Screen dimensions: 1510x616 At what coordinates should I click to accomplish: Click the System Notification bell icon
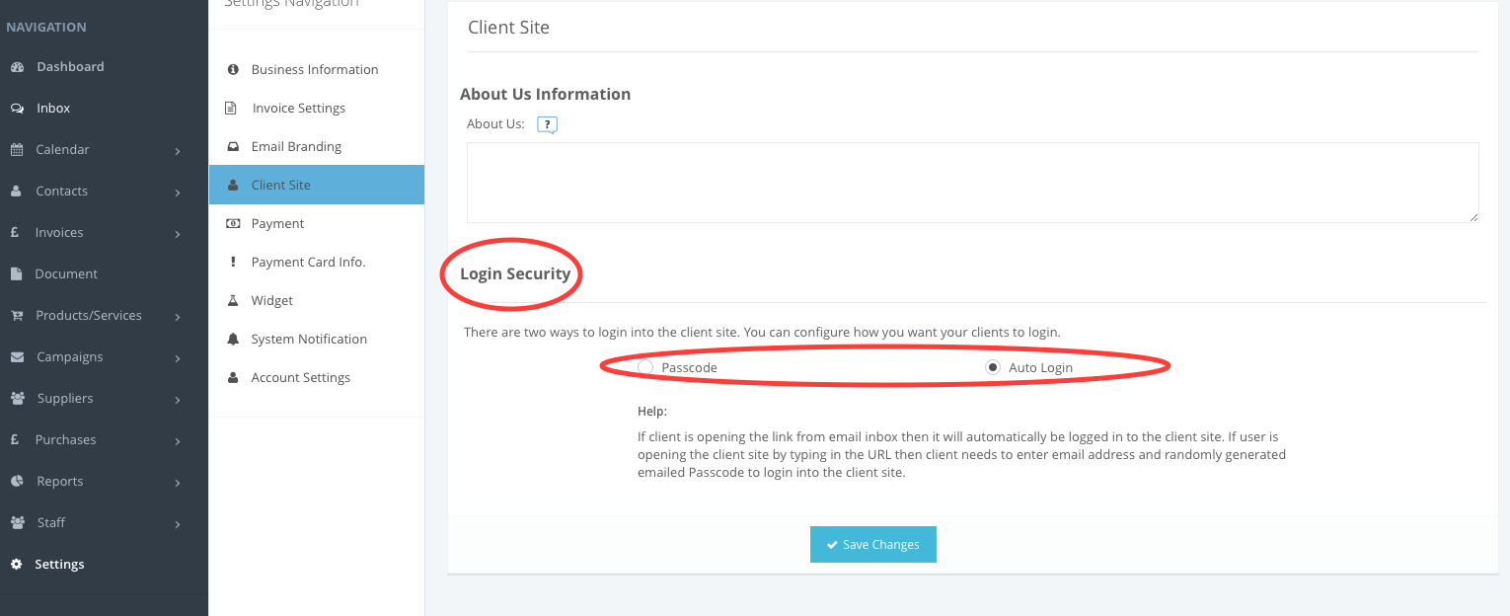click(x=233, y=340)
